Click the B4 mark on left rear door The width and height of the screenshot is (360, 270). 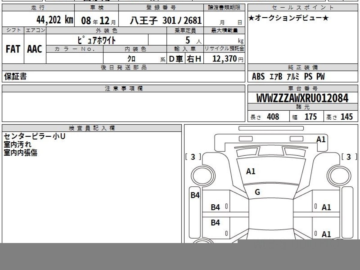(215, 223)
